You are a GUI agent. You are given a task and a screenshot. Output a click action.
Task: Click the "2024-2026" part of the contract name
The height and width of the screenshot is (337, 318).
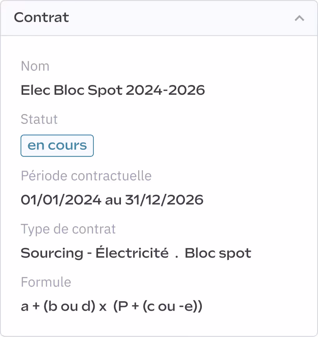[x=165, y=90]
